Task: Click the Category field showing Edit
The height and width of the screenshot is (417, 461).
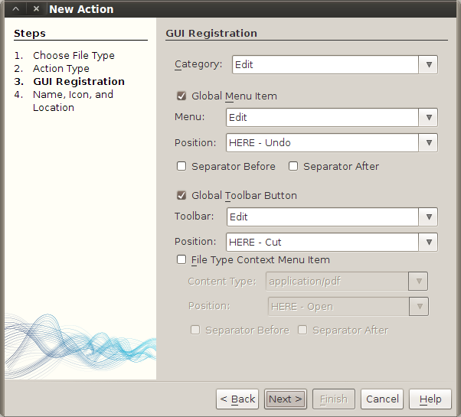Action: tap(325, 64)
